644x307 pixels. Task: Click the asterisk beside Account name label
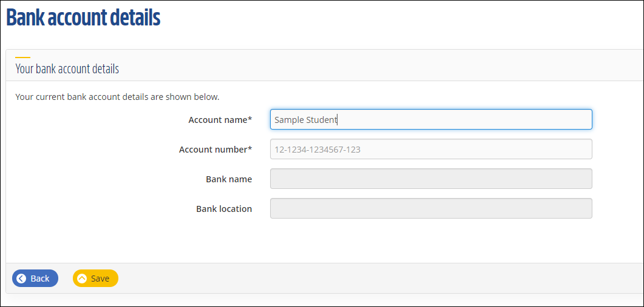pyautogui.click(x=250, y=119)
